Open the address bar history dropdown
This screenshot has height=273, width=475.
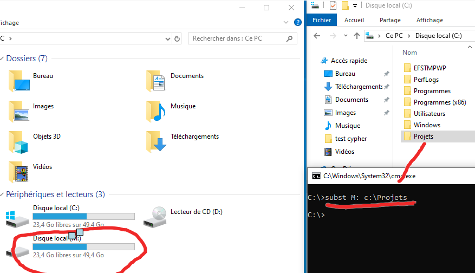point(167,39)
